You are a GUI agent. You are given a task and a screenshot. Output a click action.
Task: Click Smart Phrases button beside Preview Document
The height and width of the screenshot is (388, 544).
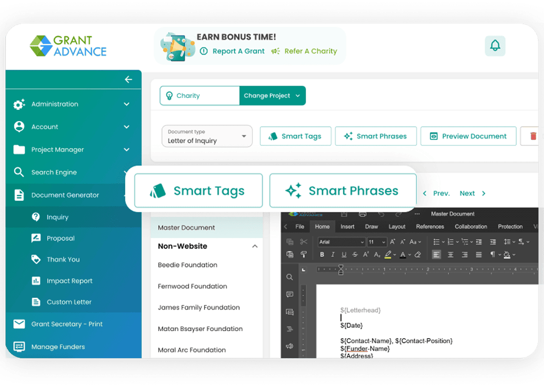pyautogui.click(x=376, y=136)
